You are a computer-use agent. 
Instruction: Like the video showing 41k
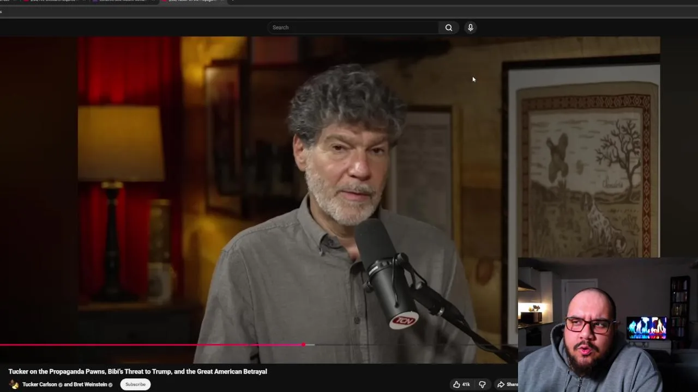461,384
